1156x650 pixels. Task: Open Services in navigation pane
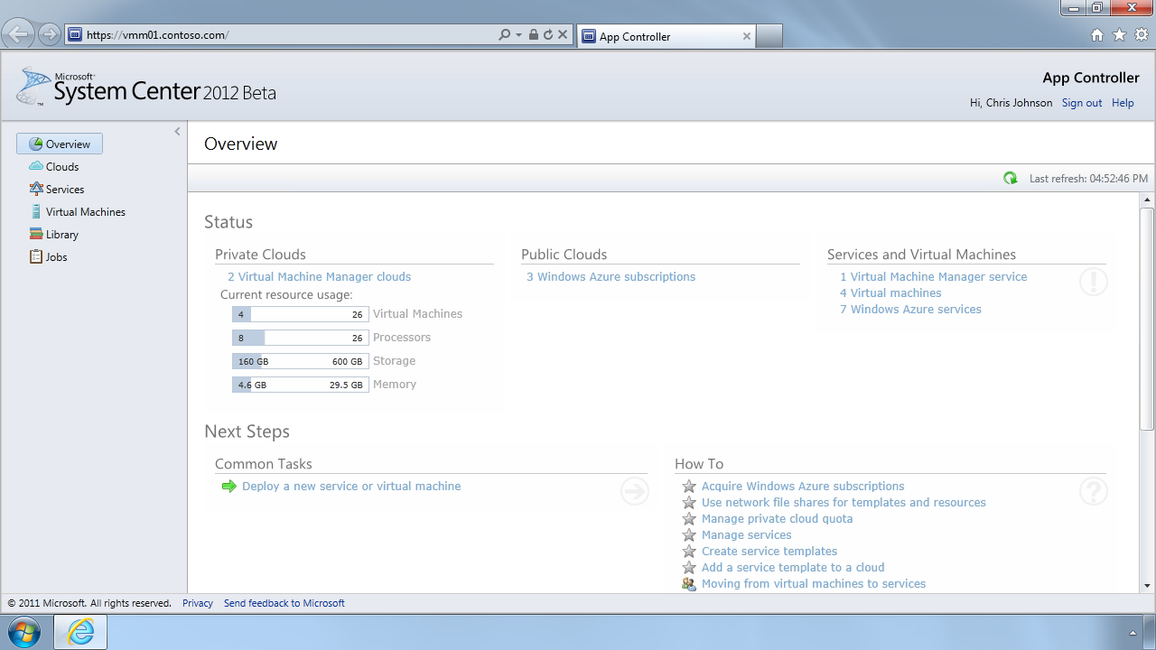pos(57,189)
